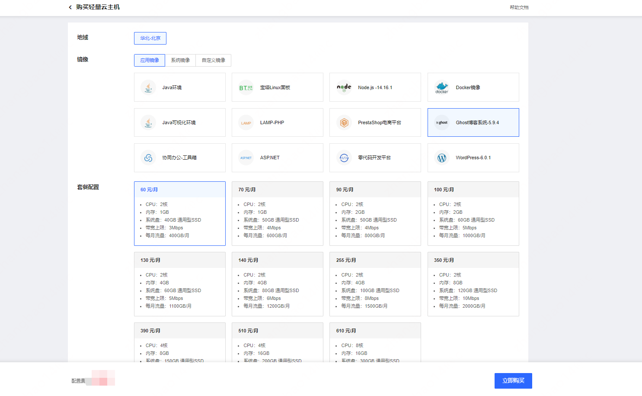The width and height of the screenshot is (642, 396).
Task: Click the 每月流量: 2000GB/月 line
Action: [x=462, y=306]
